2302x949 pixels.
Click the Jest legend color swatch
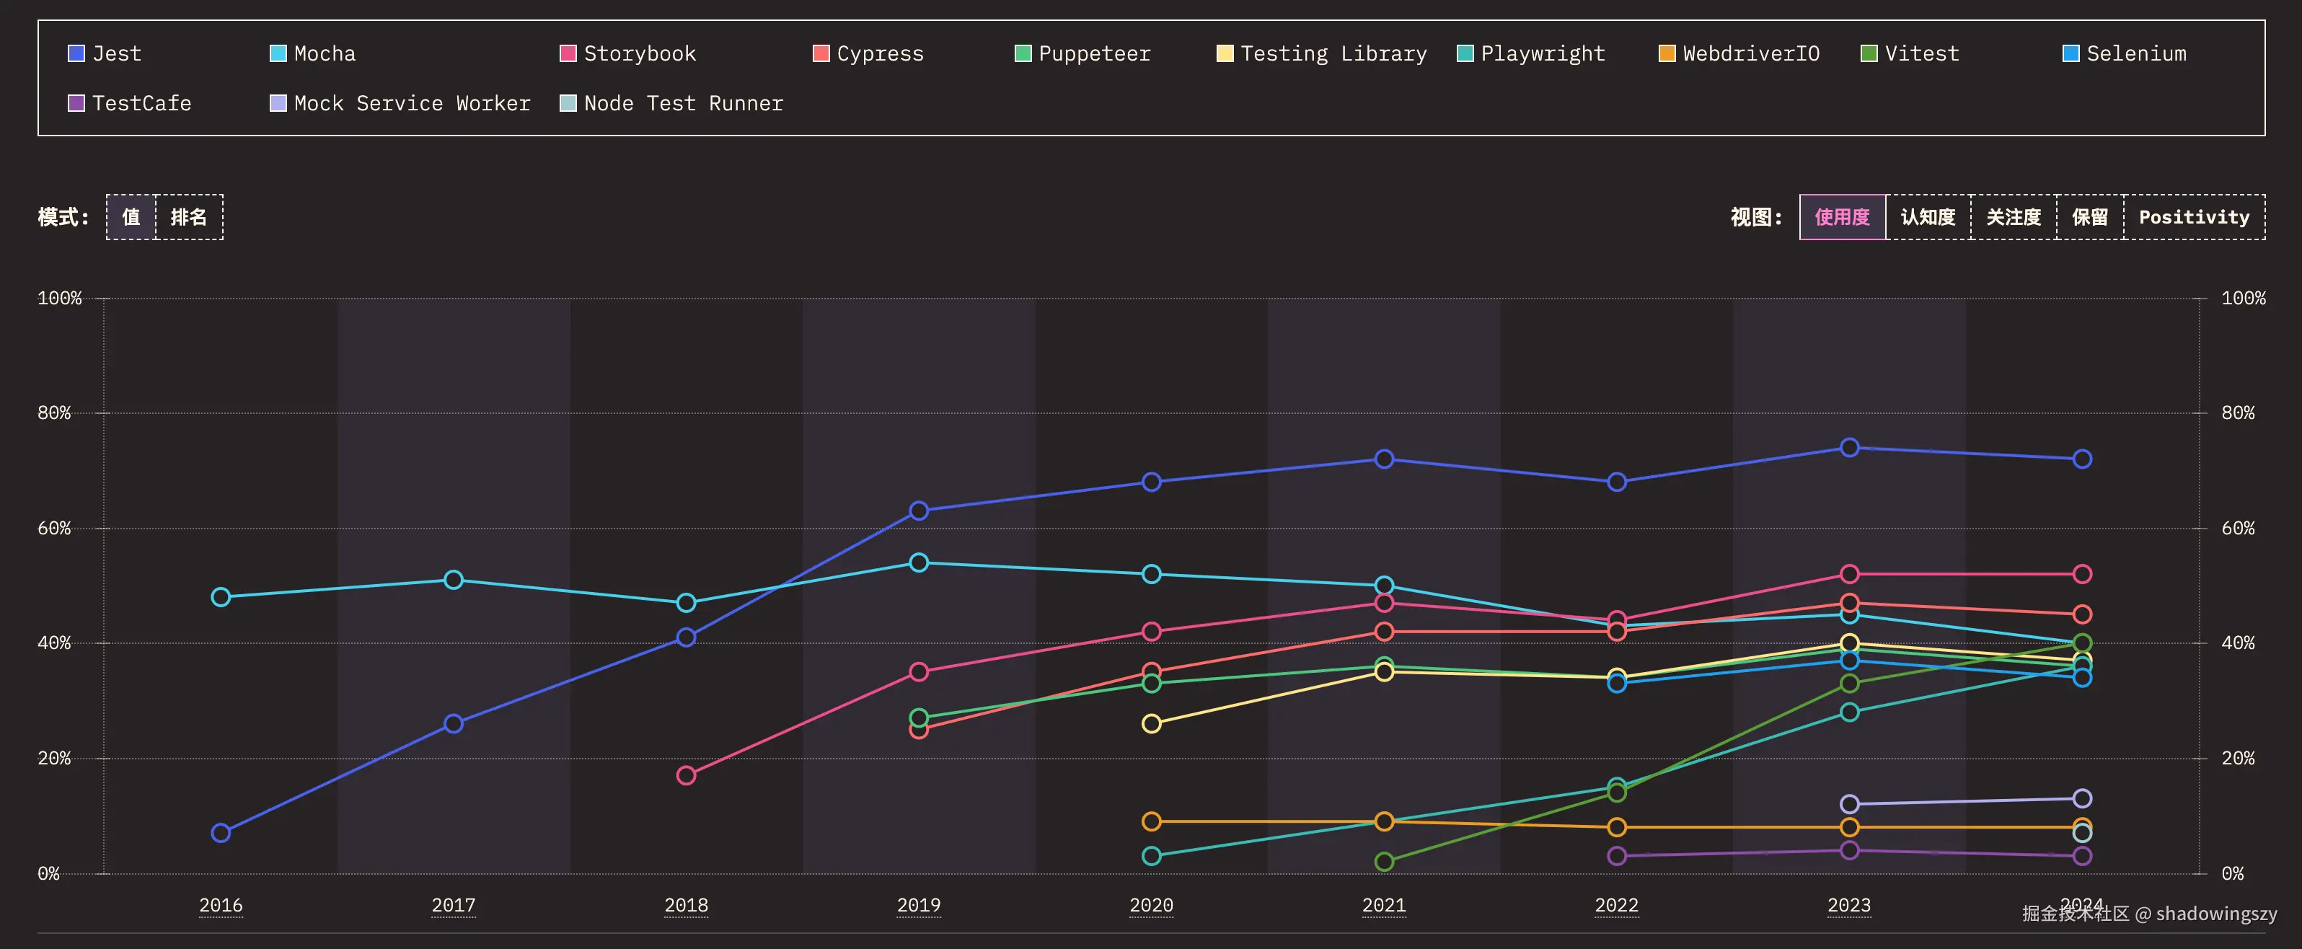pyautogui.click(x=76, y=53)
